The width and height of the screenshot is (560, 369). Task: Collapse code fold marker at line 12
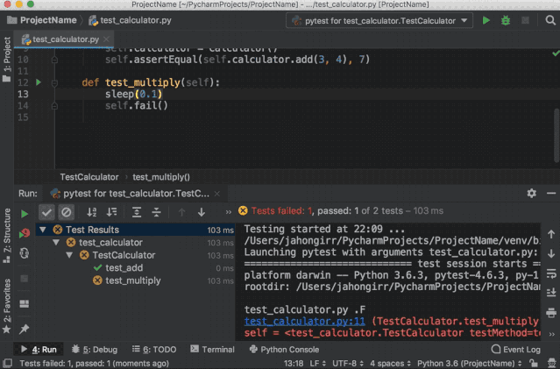(54, 83)
